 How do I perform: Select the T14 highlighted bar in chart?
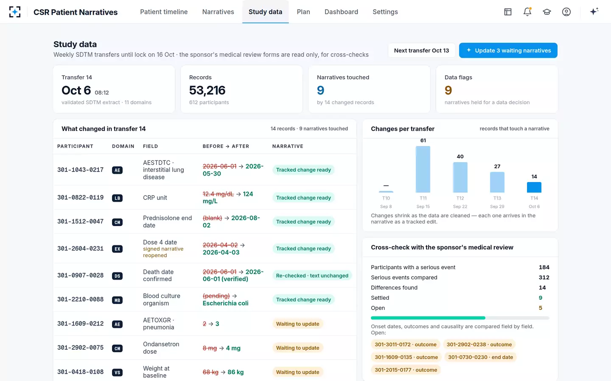[534, 187]
